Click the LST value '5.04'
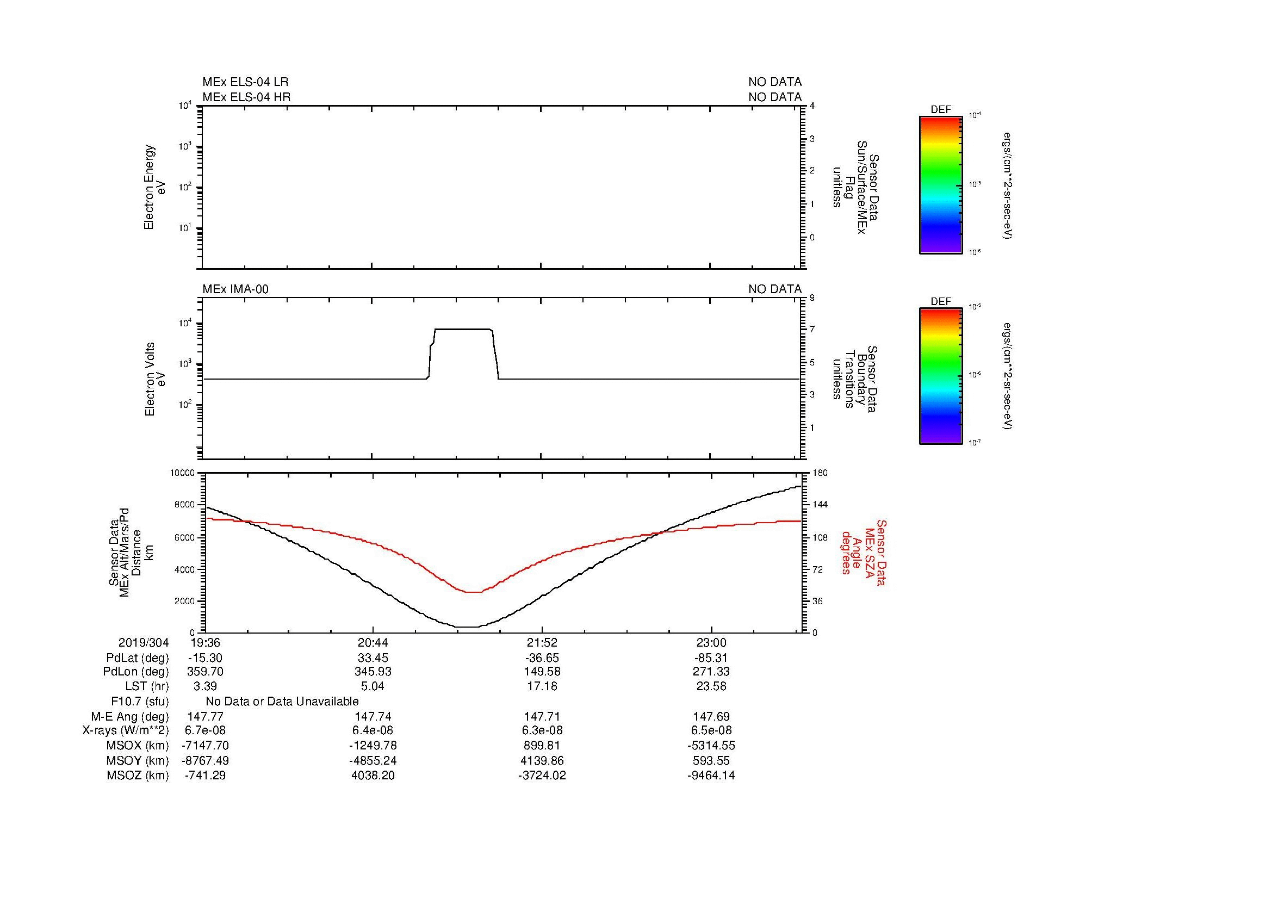This screenshot has width=1272, height=899. click(x=373, y=686)
